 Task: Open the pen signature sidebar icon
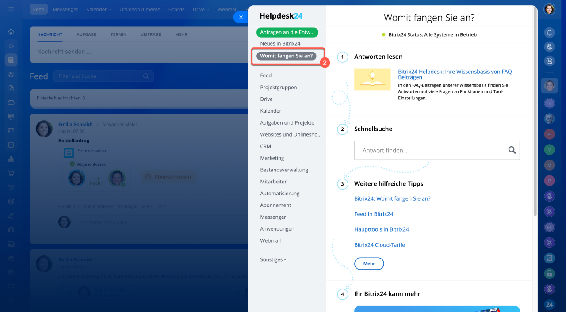[x=11, y=216]
